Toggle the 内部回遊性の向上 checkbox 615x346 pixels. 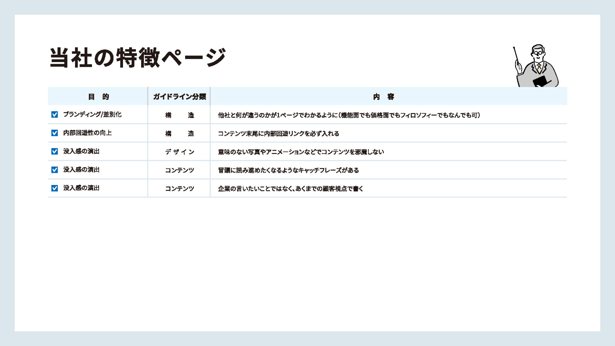tap(55, 133)
